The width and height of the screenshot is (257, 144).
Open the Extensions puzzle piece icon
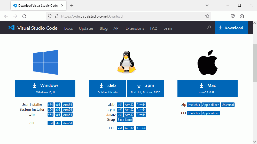pos(242,16)
